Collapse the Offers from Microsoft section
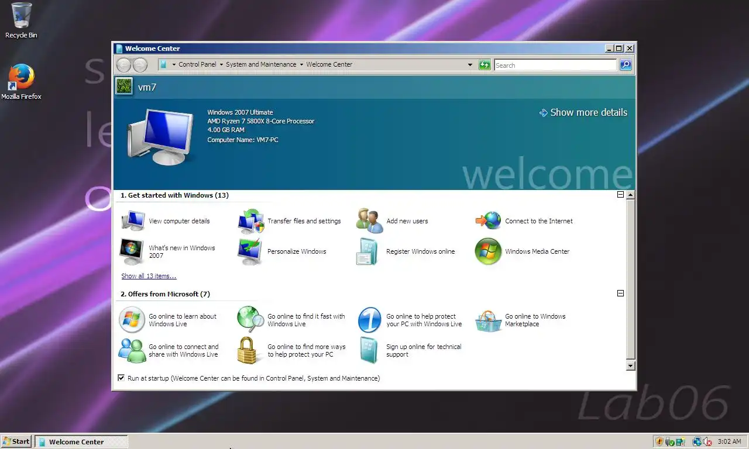This screenshot has height=449, width=749. (x=620, y=293)
